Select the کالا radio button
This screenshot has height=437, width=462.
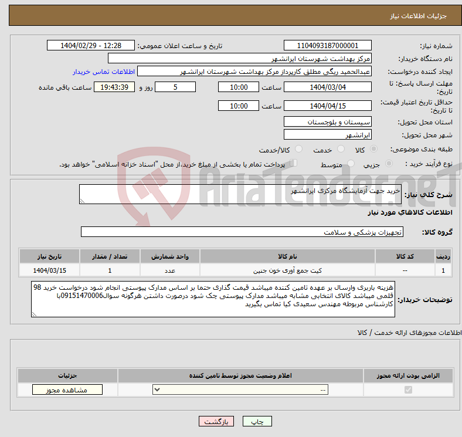pyautogui.click(x=373, y=149)
